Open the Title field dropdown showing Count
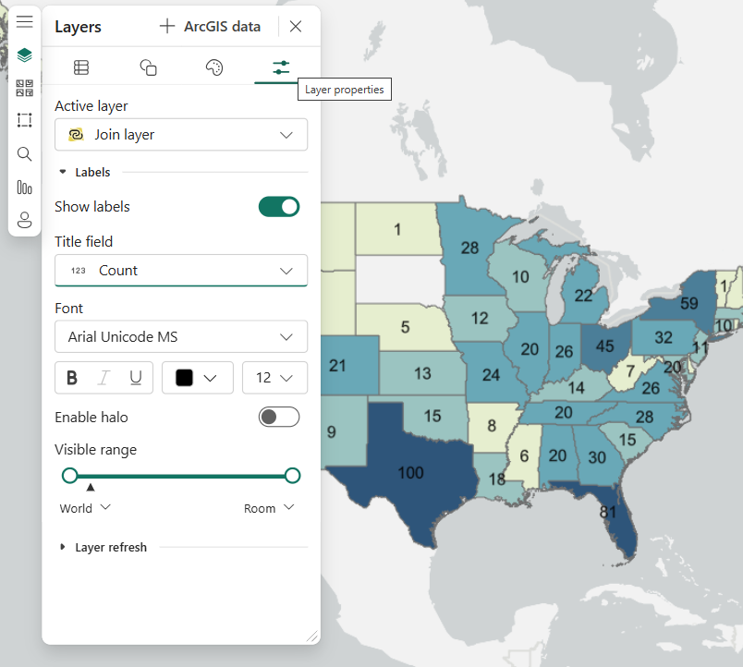 [x=181, y=272]
